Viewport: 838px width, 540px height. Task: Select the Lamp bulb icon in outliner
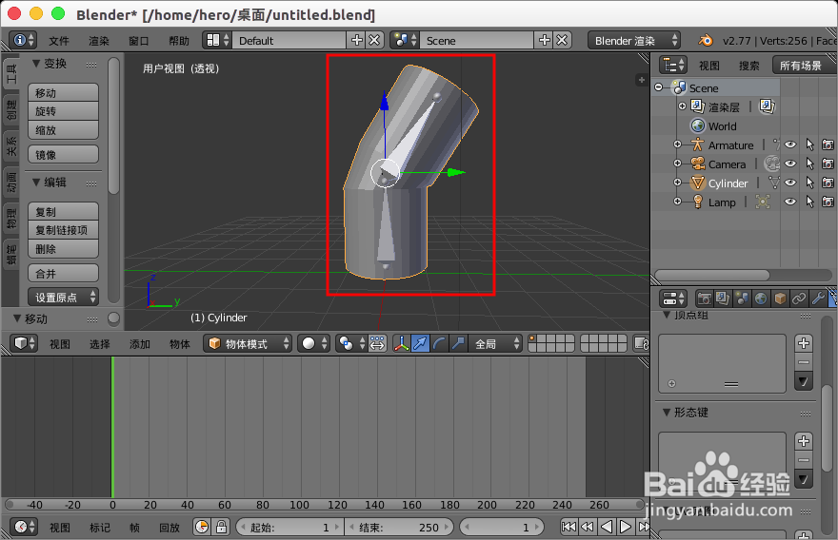click(x=697, y=202)
